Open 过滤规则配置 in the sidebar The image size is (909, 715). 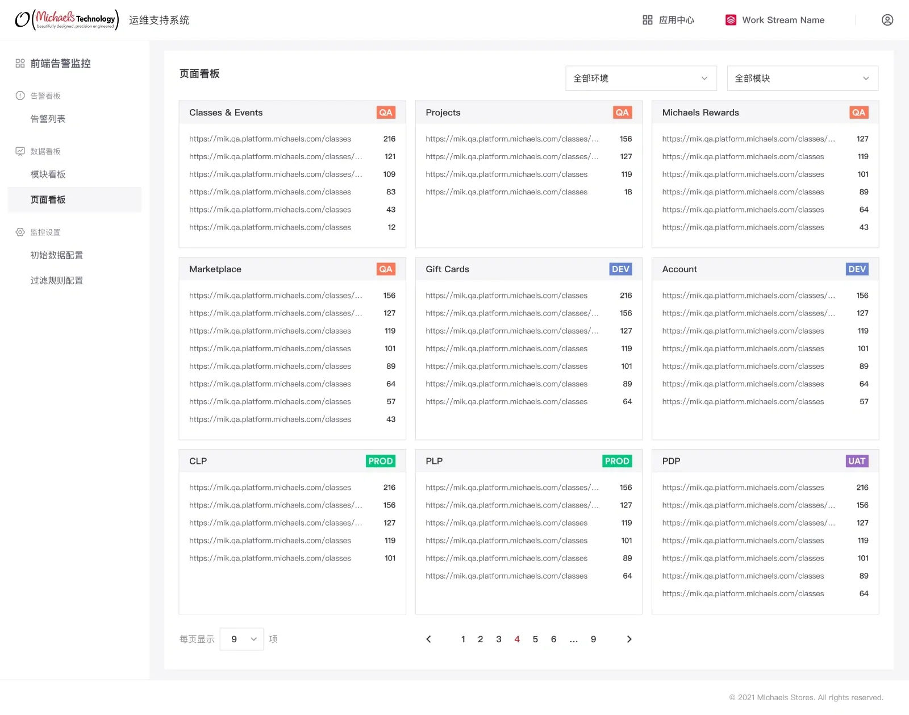click(x=57, y=280)
